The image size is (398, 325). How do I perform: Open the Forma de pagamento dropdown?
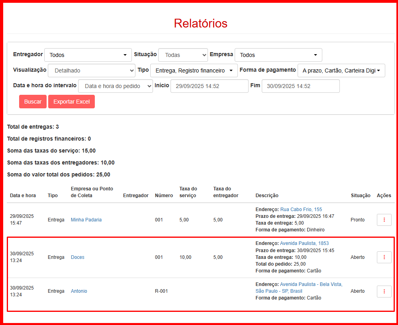point(341,70)
